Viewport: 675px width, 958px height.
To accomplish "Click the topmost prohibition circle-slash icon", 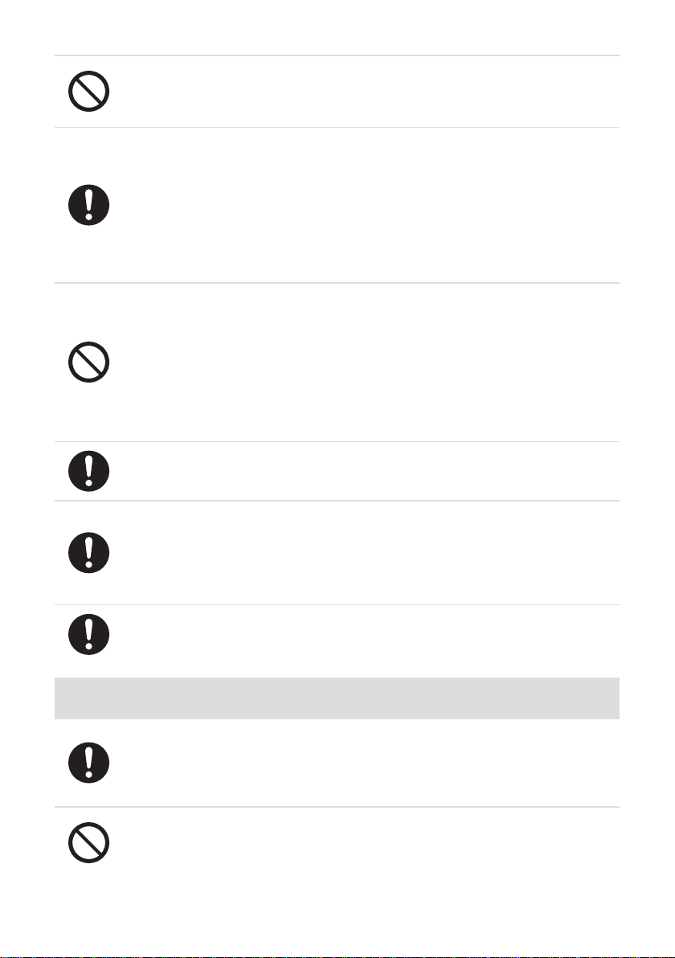I will [88, 91].
